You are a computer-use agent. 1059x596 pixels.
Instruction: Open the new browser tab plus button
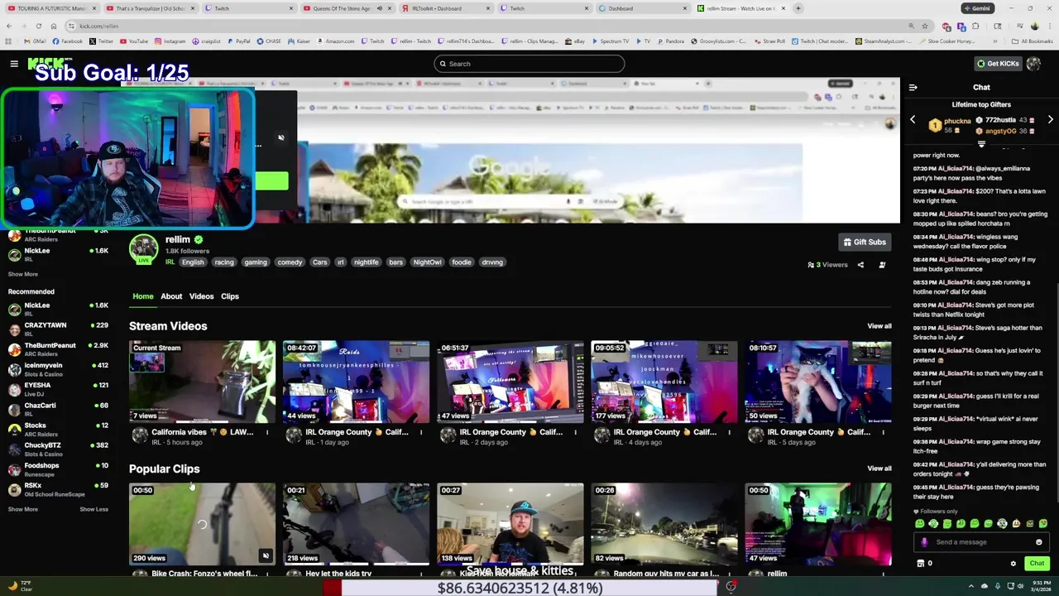(x=798, y=8)
